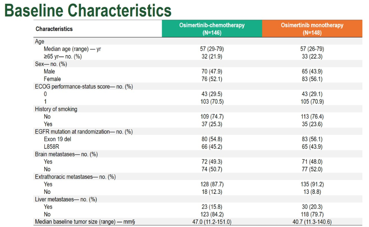Select the Liver metastases section heading
Viewport: 369px width, 227px height.
coord(66,199)
